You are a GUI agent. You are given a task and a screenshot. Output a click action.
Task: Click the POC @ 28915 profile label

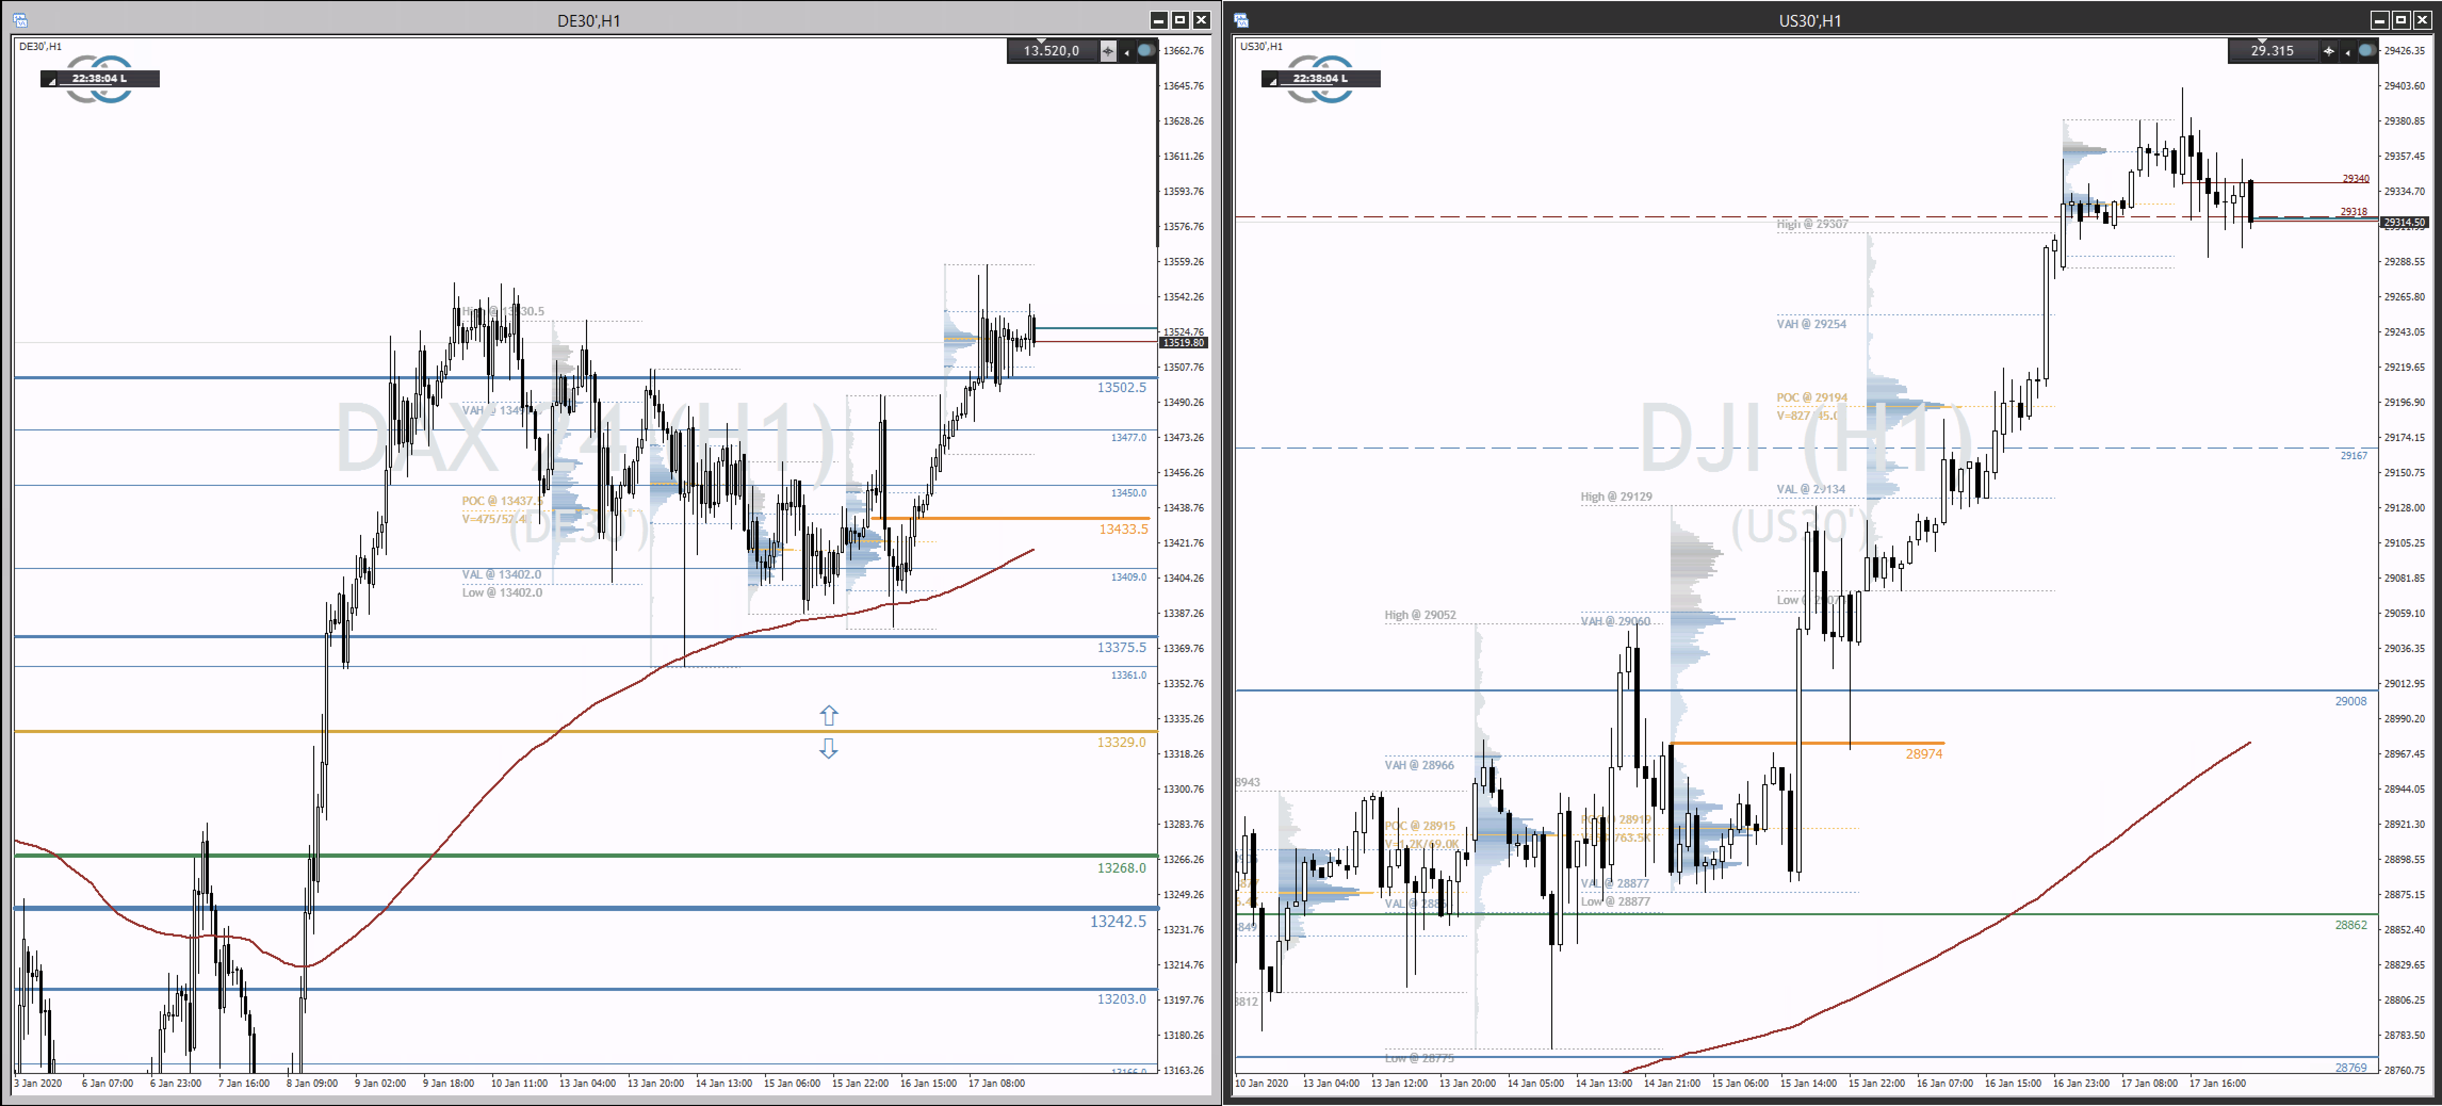point(1419,826)
